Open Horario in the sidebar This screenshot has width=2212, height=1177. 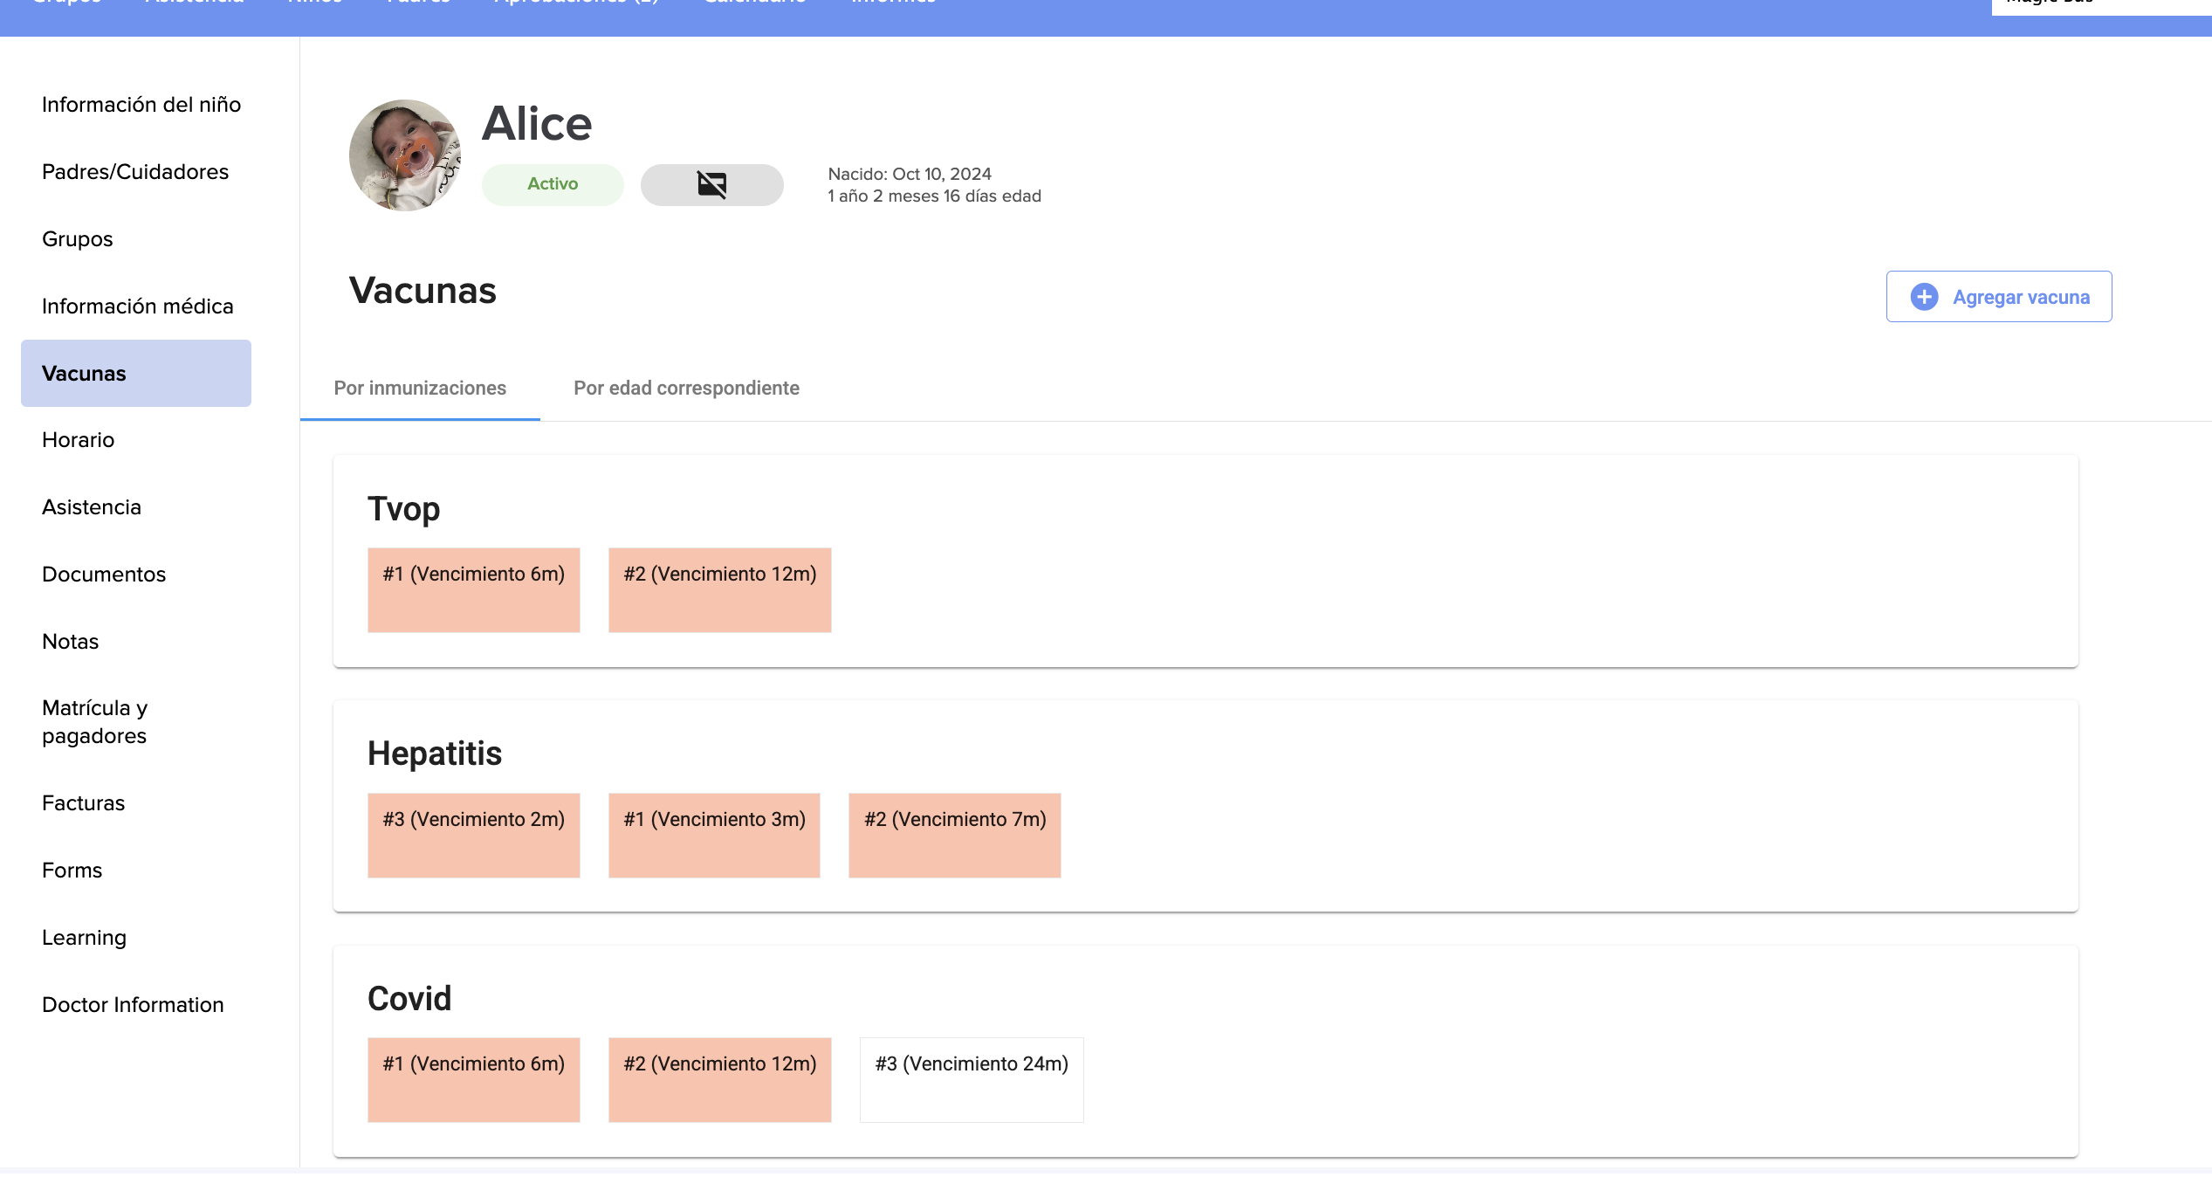(79, 440)
